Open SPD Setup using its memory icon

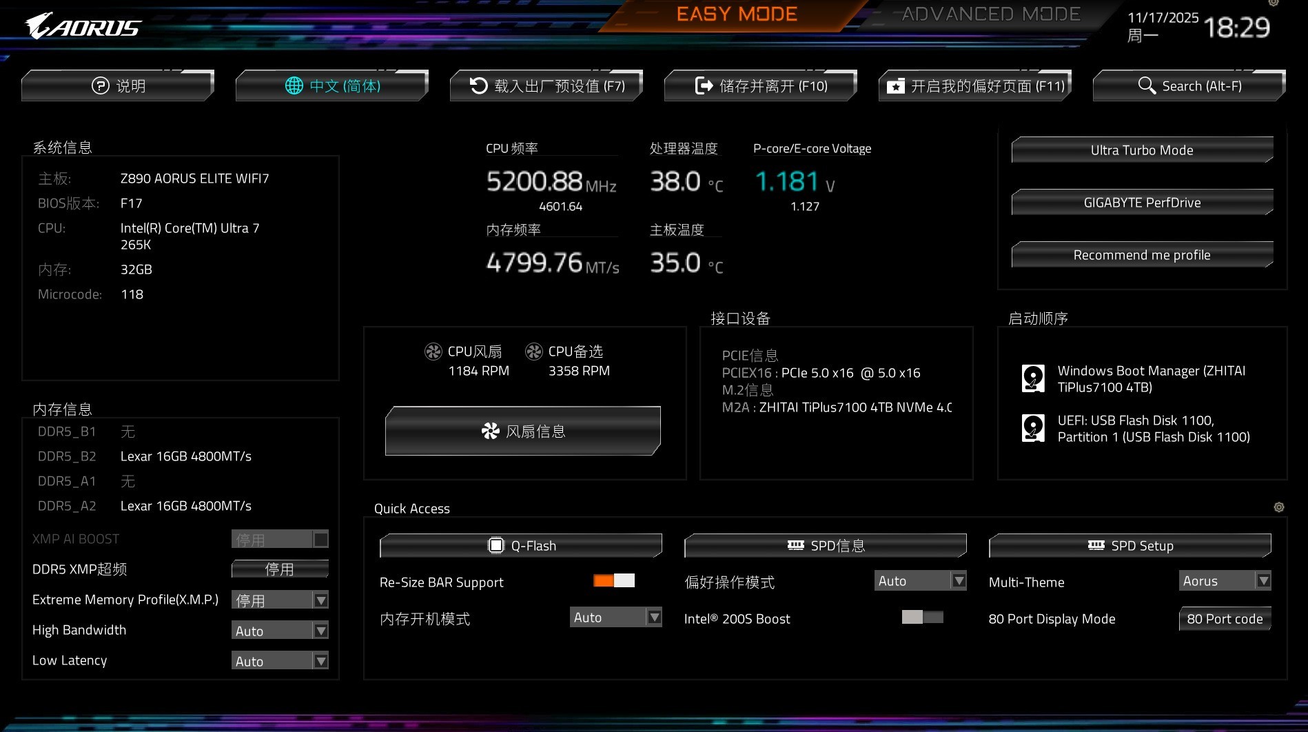[x=1096, y=545]
